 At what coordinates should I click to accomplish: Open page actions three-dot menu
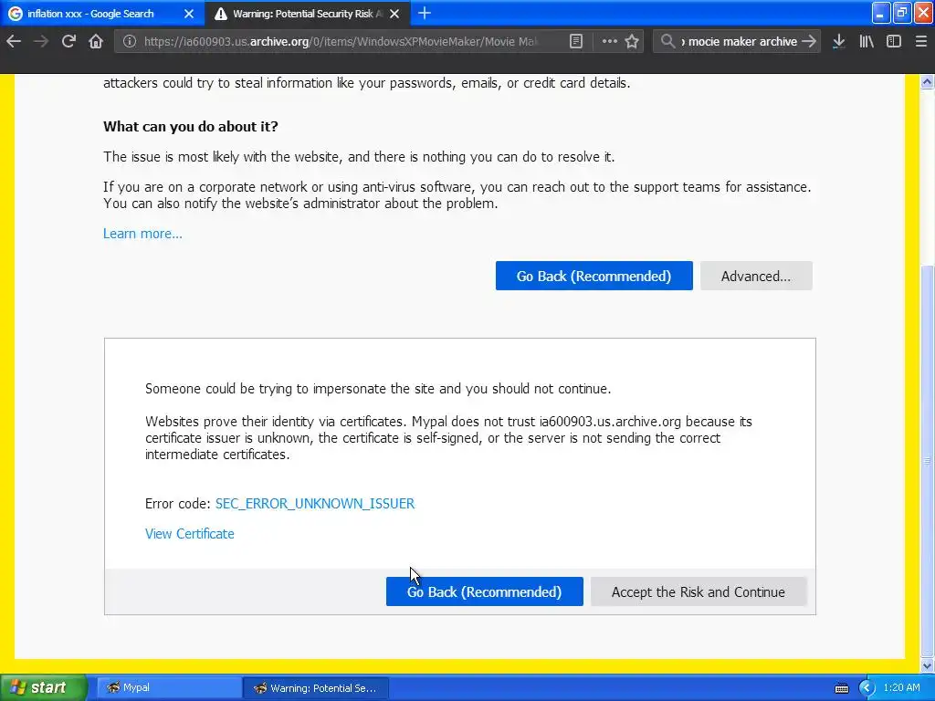[609, 41]
